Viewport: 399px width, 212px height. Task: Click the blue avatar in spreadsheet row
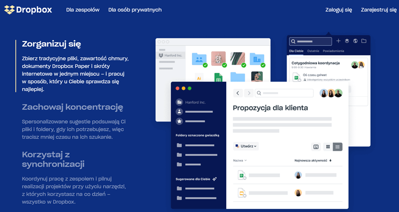(298, 175)
